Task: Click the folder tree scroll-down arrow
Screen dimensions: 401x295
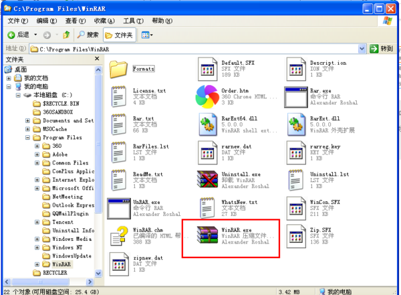Action: click(98, 273)
